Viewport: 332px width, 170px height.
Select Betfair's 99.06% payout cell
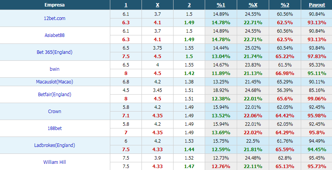317,98
